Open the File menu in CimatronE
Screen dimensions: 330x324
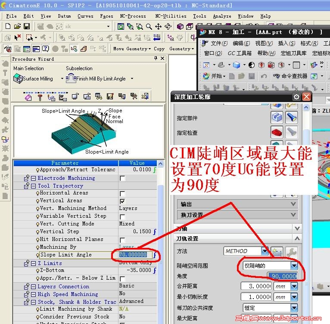tap(11, 16)
